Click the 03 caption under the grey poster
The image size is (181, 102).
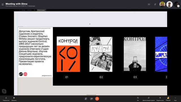tap(135, 77)
